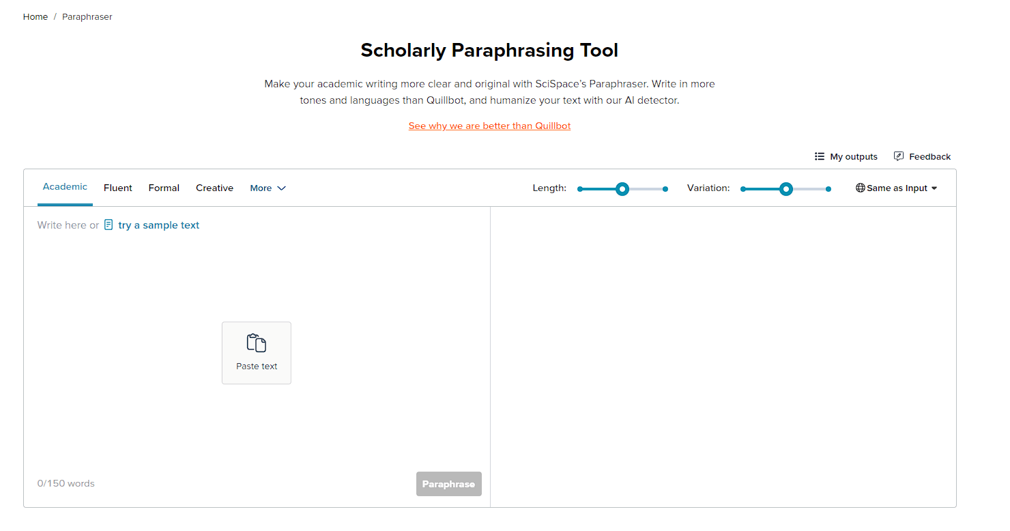Click the globe icon for language settings
The height and width of the screenshot is (531, 1010).
tap(861, 188)
